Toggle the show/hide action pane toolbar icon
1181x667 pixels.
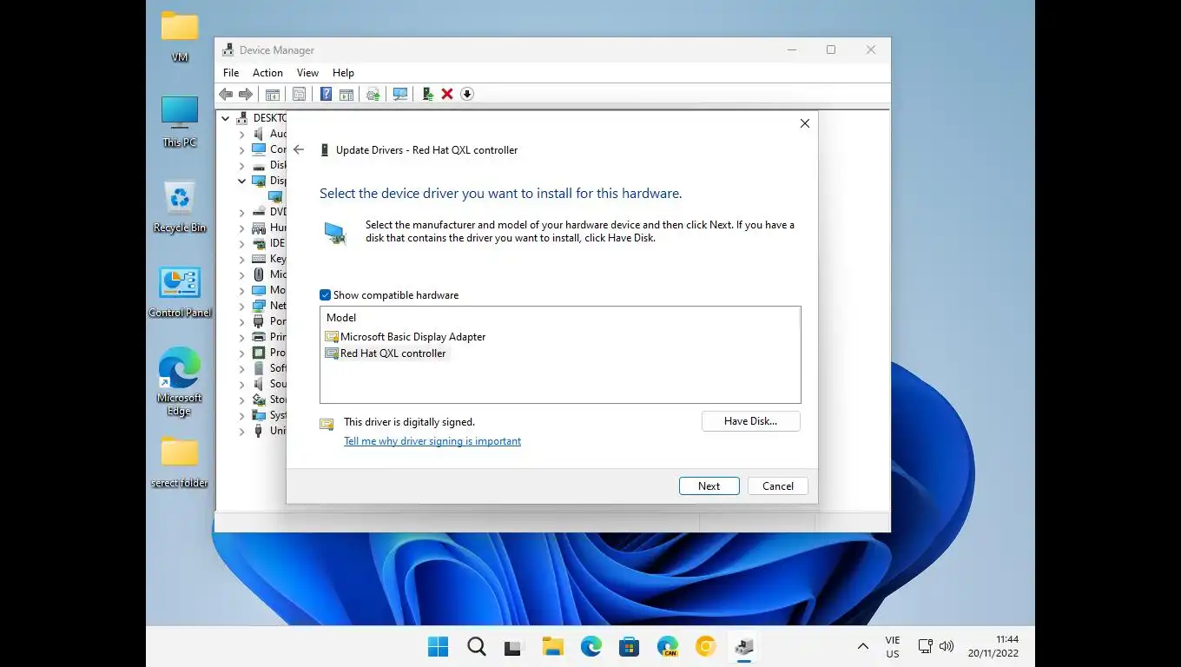346,94
